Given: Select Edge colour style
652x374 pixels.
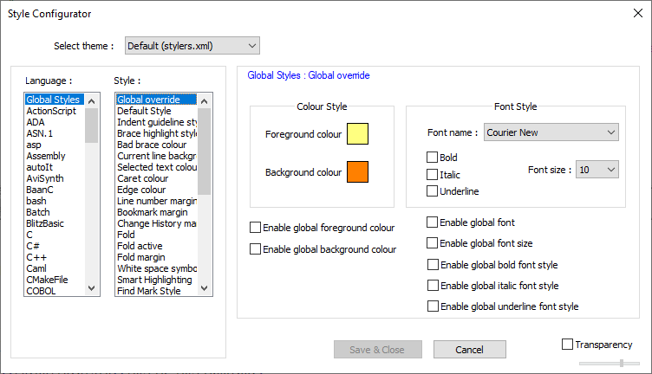Looking at the screenshot, I should (x=156, y=190).
